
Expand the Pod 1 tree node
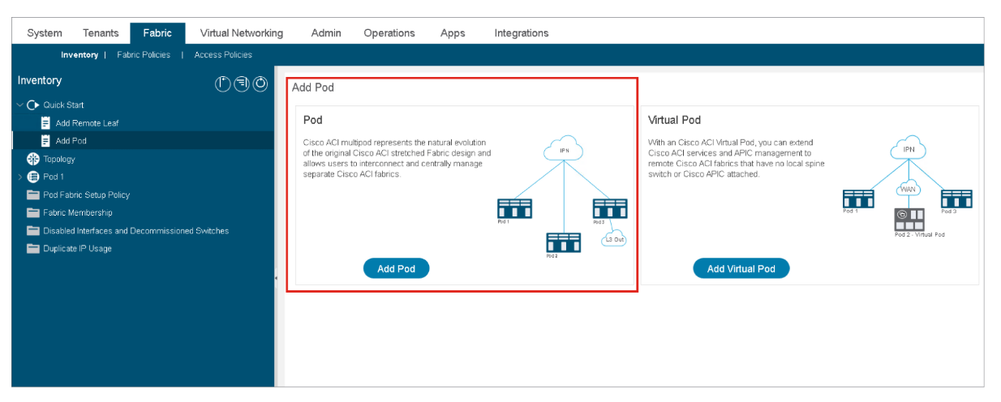20,177
